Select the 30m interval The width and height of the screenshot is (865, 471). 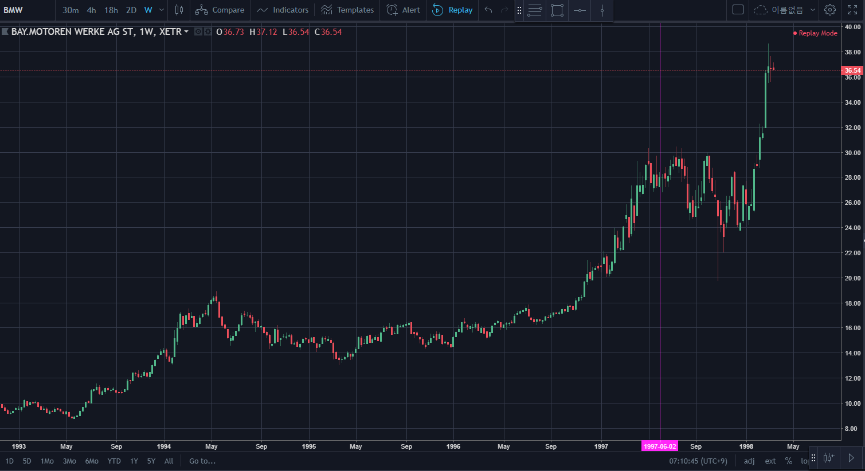[71, 10]
